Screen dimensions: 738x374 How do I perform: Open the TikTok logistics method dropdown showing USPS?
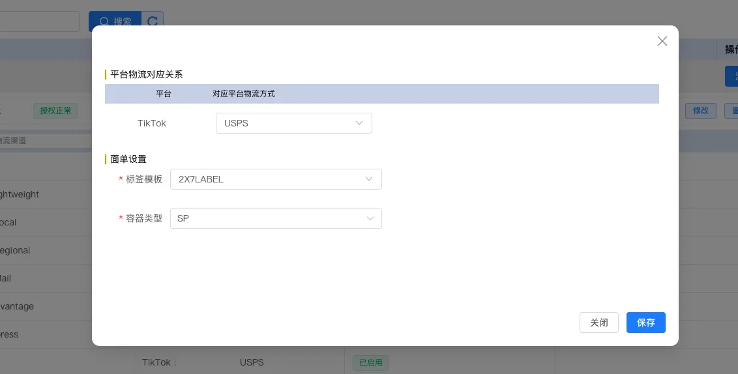pos(293,123)
